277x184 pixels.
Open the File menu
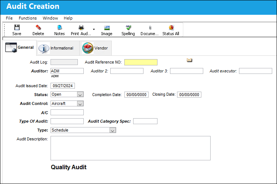(9, 18)
